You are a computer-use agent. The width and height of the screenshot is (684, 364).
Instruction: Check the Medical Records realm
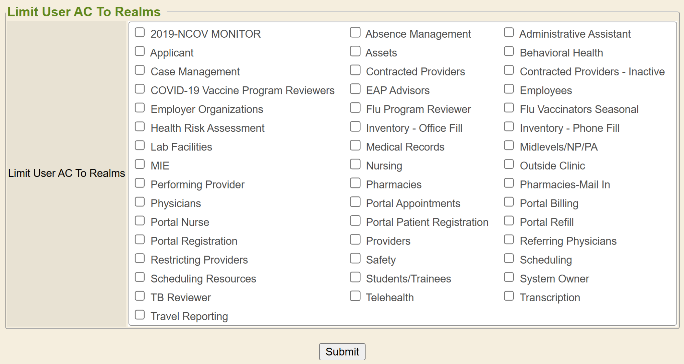pyautogui.click(x=355, y=146)
